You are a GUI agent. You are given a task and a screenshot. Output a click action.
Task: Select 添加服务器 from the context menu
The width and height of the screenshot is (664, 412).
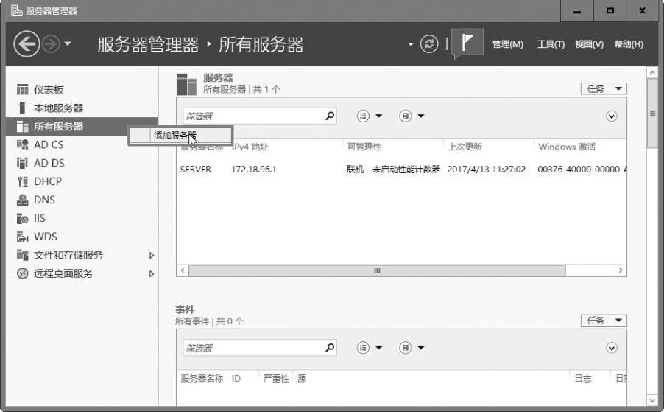click(x=180, y=136)
